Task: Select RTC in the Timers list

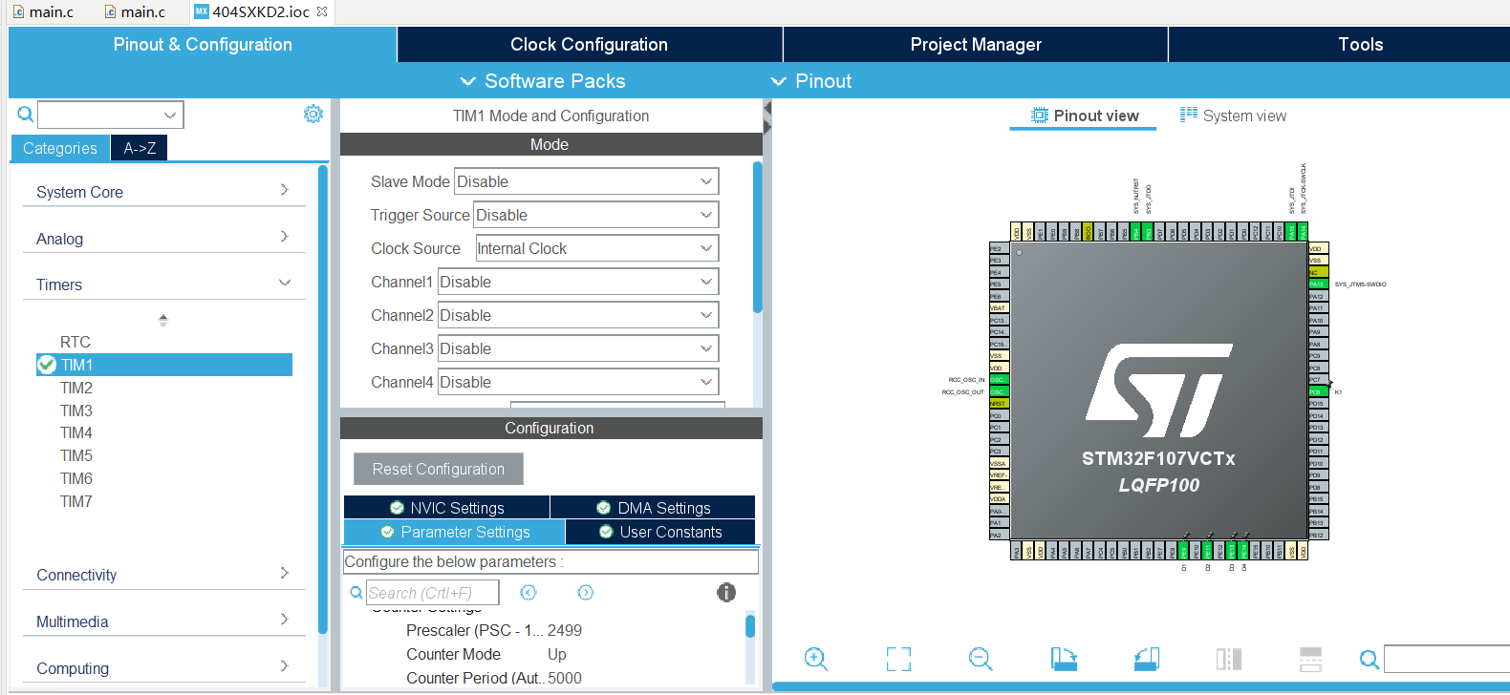Action: point(75,342)
